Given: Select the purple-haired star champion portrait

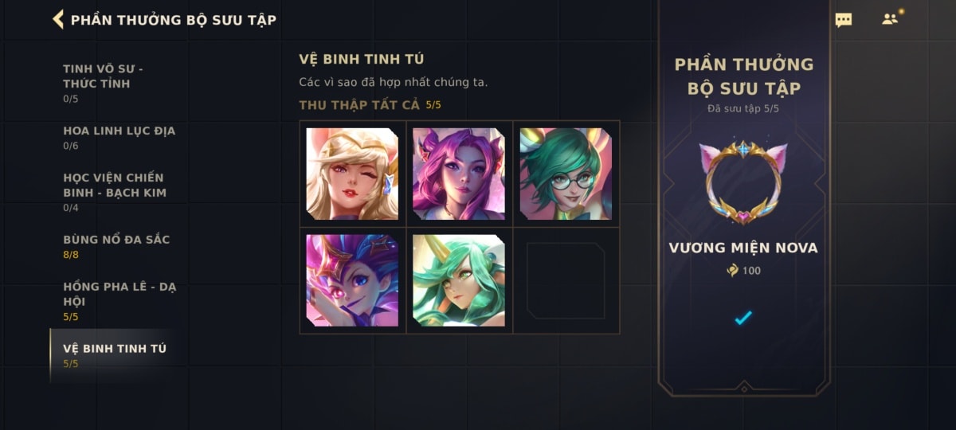Looking at the screenshot, I should pyautogui.click(x=352, y=280).
